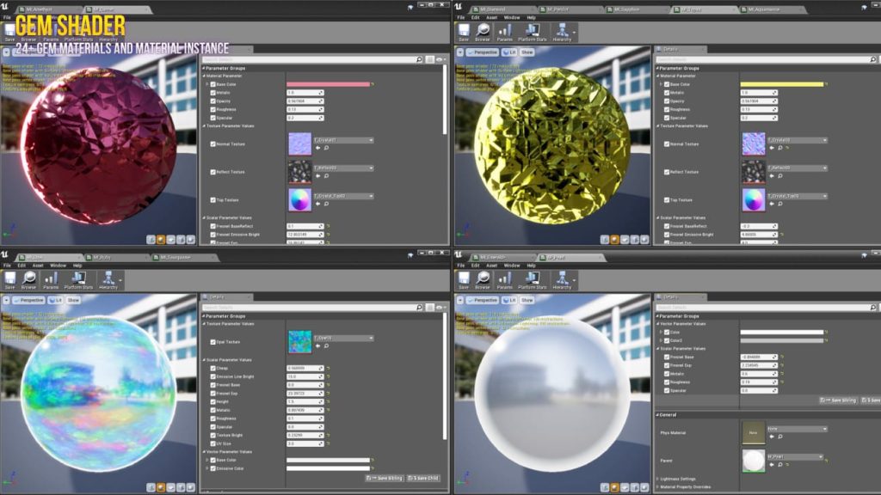The height and width of the screenshot is (495, 881).
Task: Click Save Sibling in pearl window
Action: [838, 400]
